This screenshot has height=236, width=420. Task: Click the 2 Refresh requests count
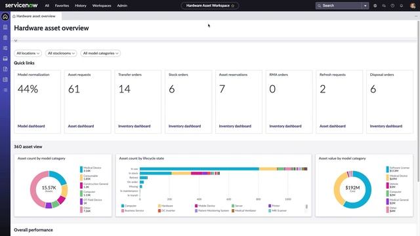(x=323, y=89)
